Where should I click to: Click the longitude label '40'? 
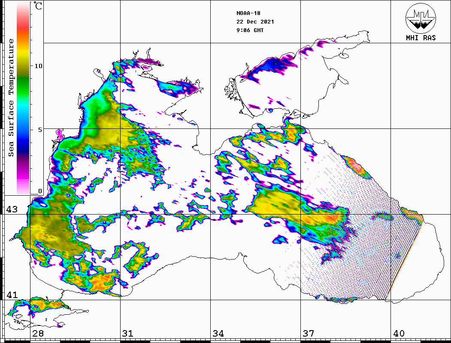tap(399, 334)
